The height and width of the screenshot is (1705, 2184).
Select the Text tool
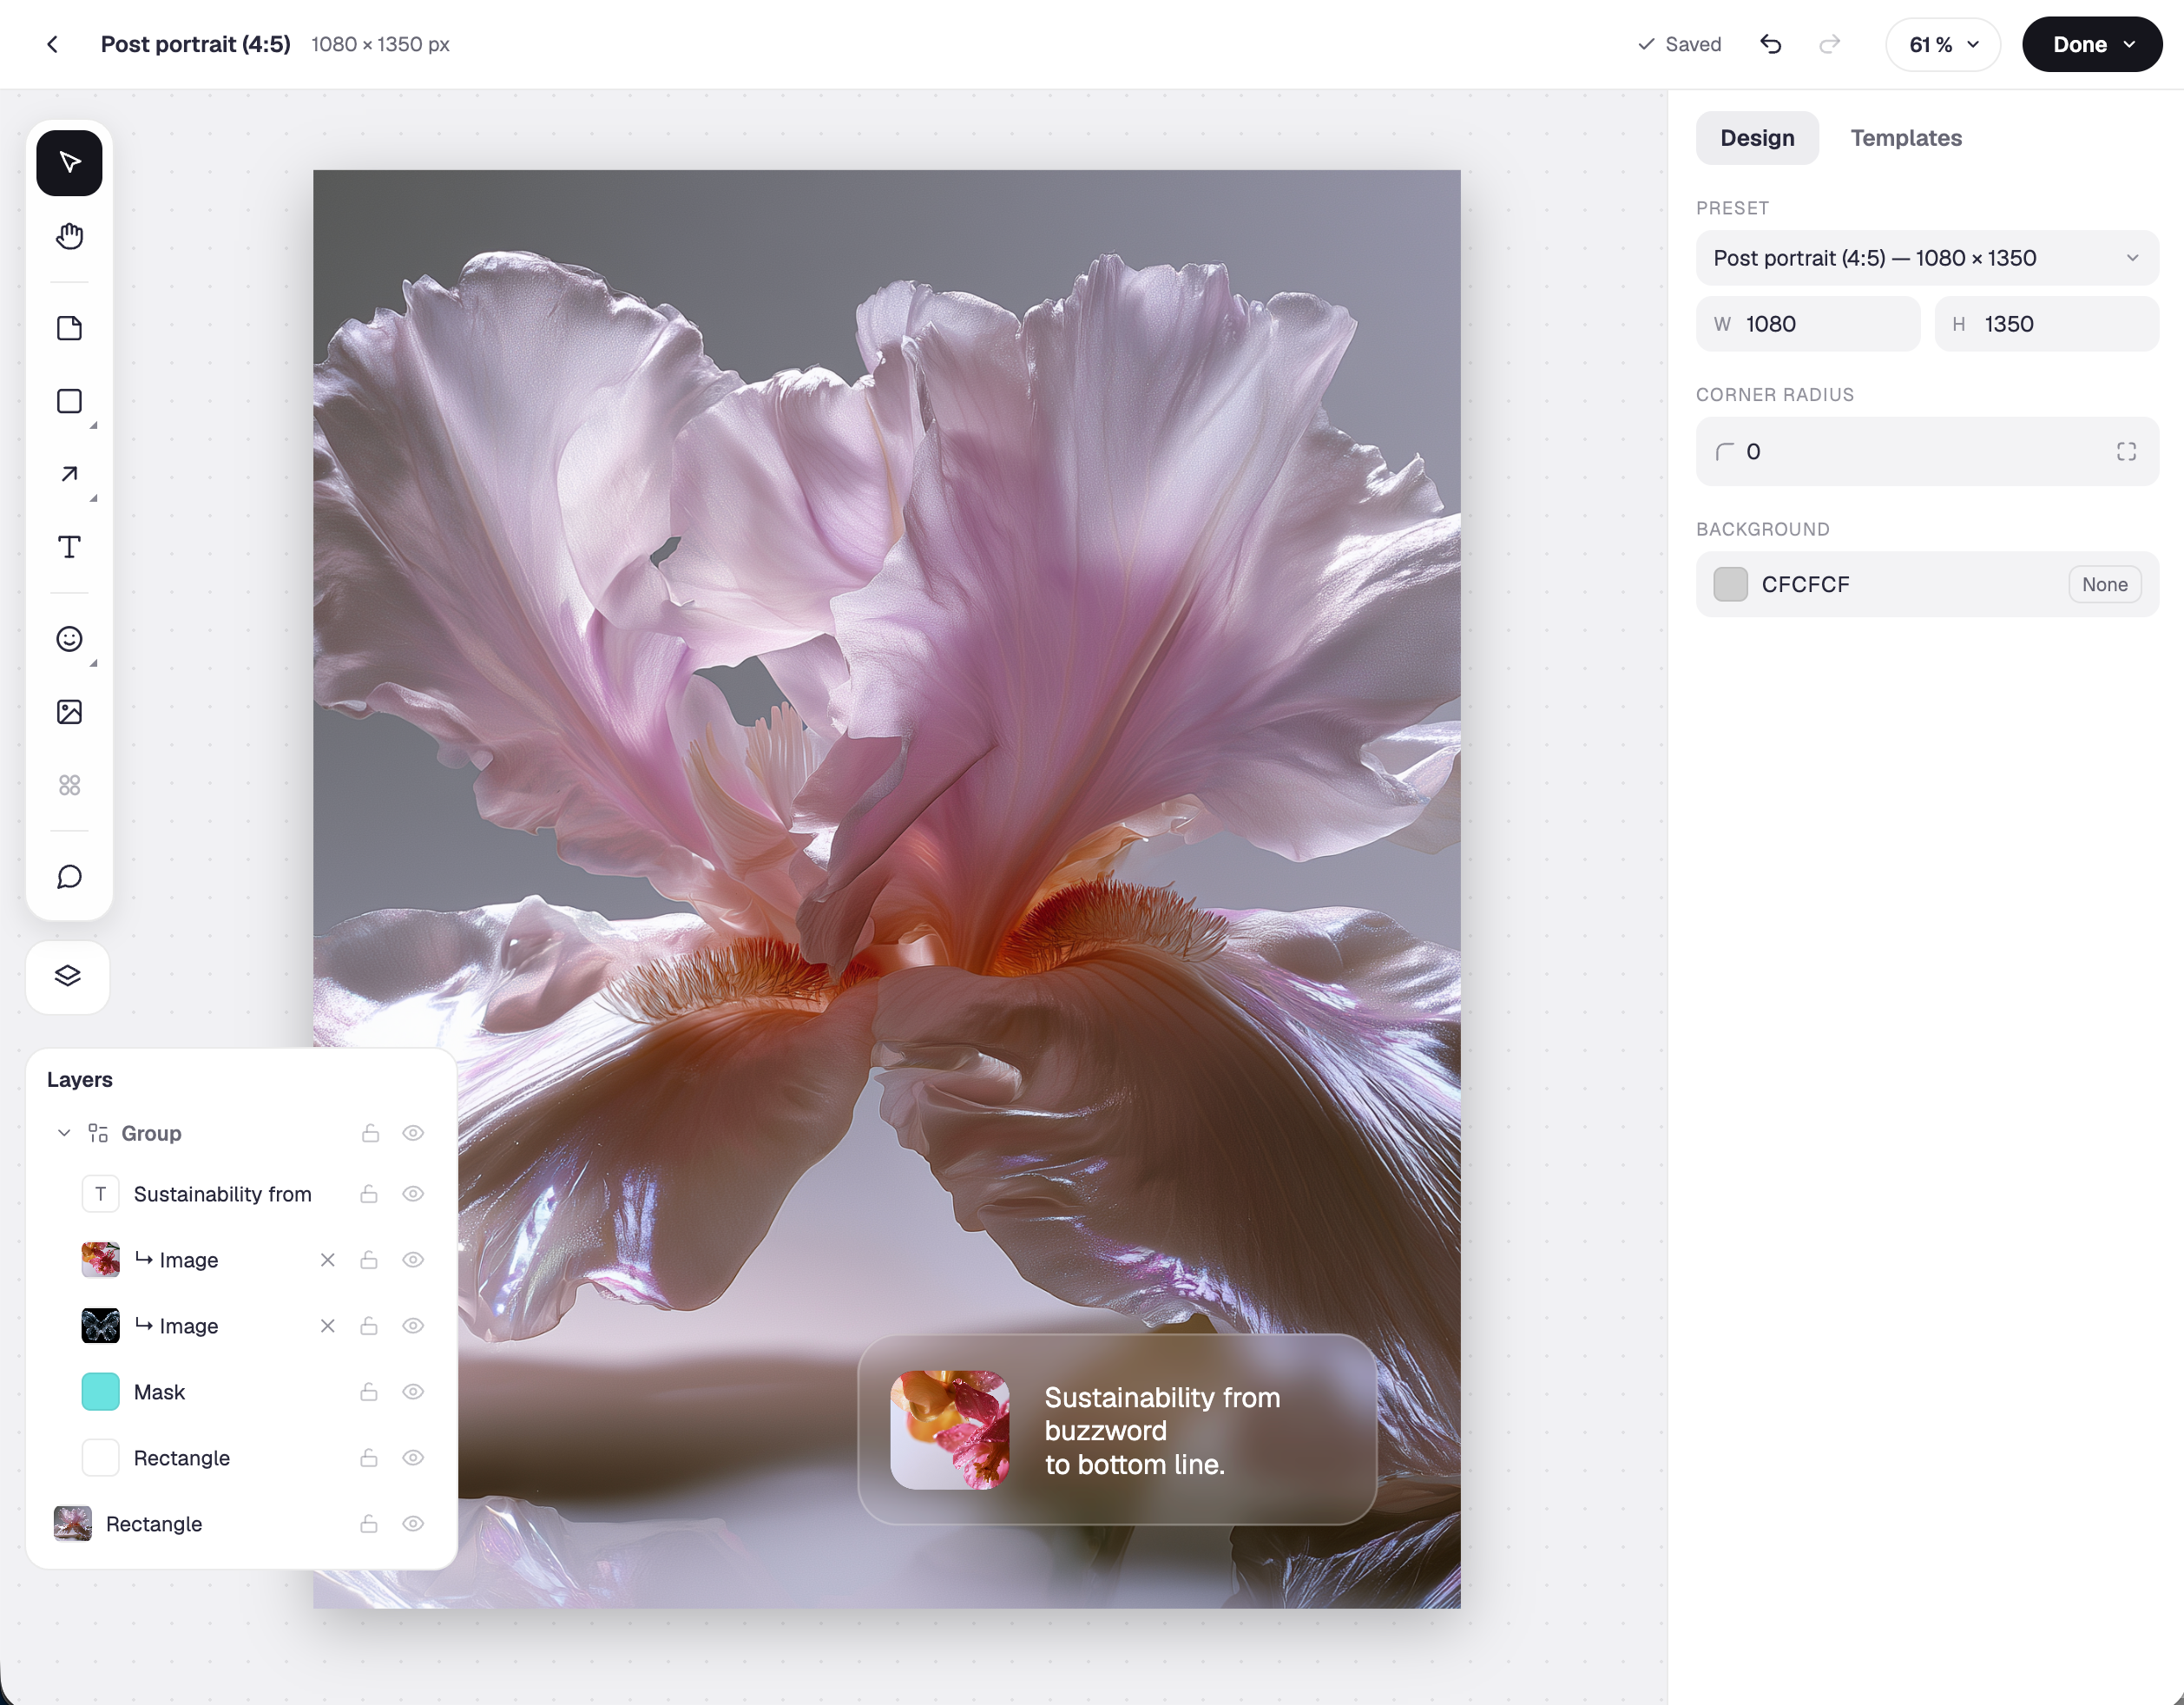pyautogui.click(x=69, y=547)
